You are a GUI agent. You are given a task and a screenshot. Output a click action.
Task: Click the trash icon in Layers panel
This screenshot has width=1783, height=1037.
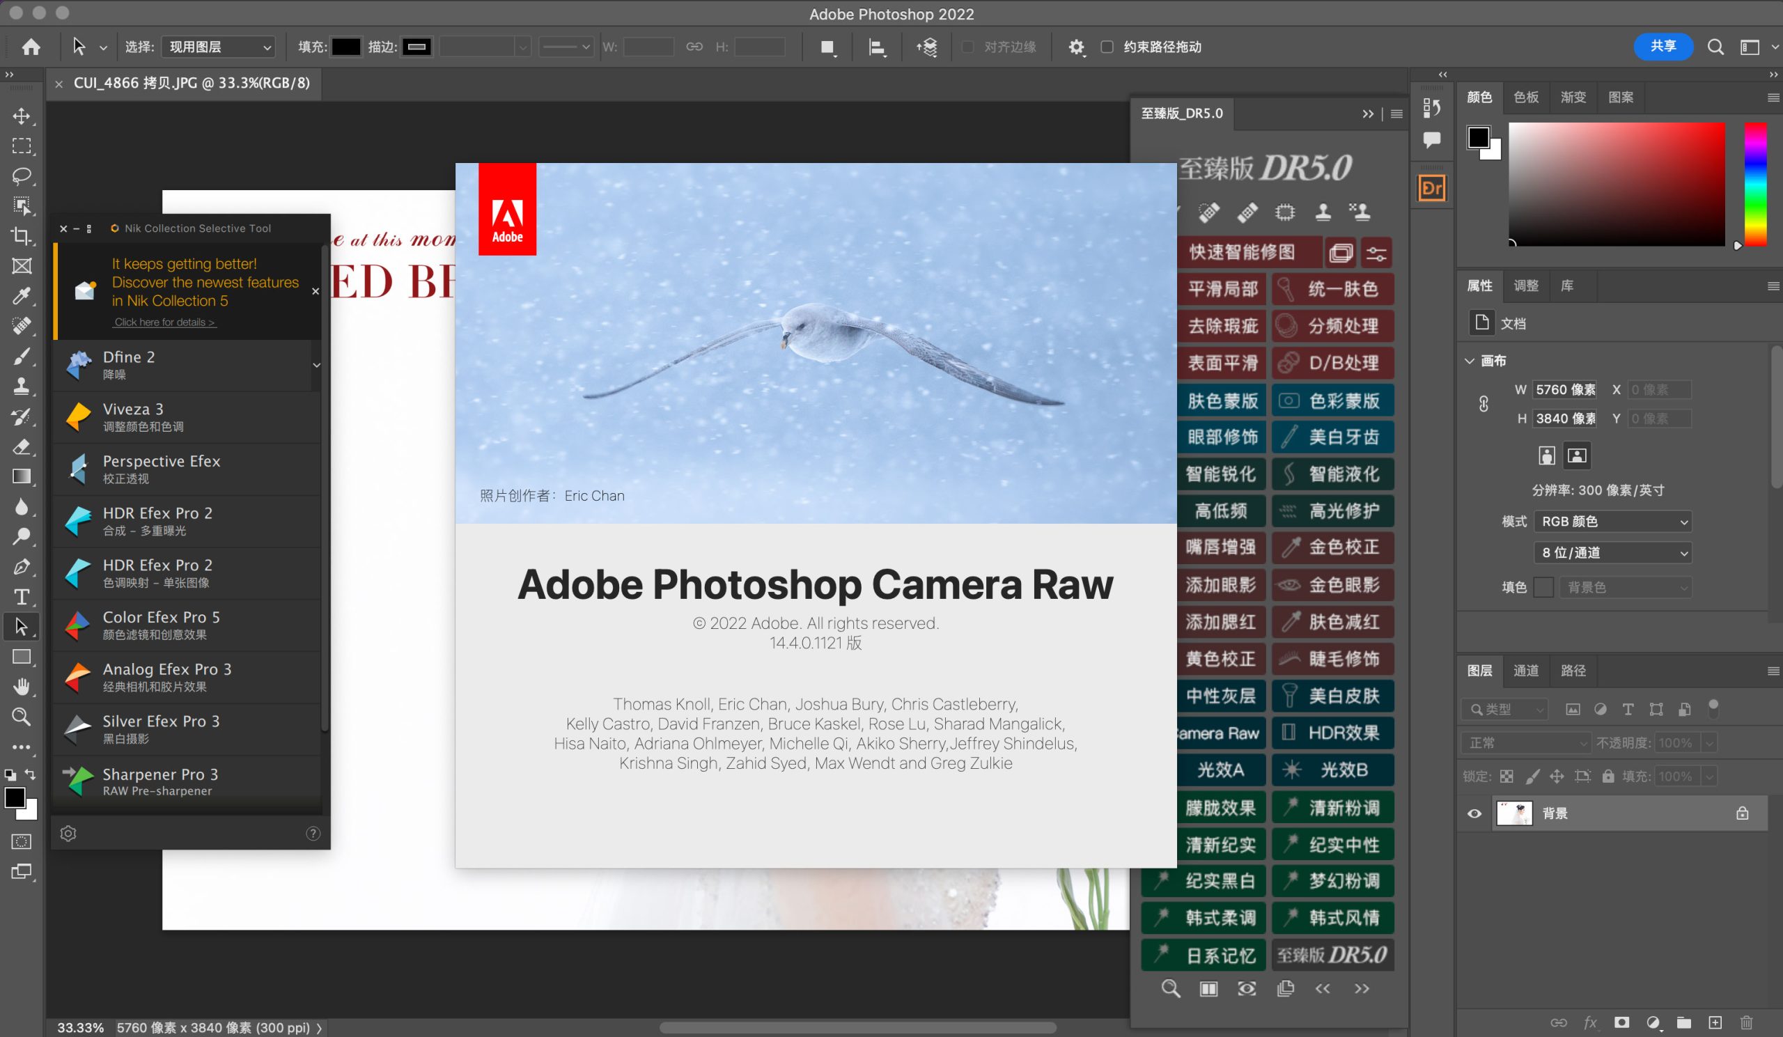1746,1022
